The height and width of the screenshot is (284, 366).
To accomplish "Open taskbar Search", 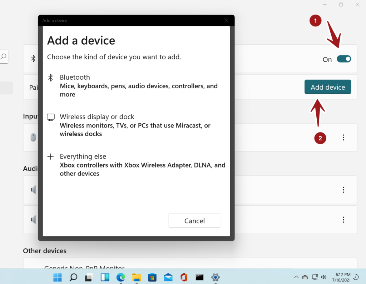I will tap(73, 277).
